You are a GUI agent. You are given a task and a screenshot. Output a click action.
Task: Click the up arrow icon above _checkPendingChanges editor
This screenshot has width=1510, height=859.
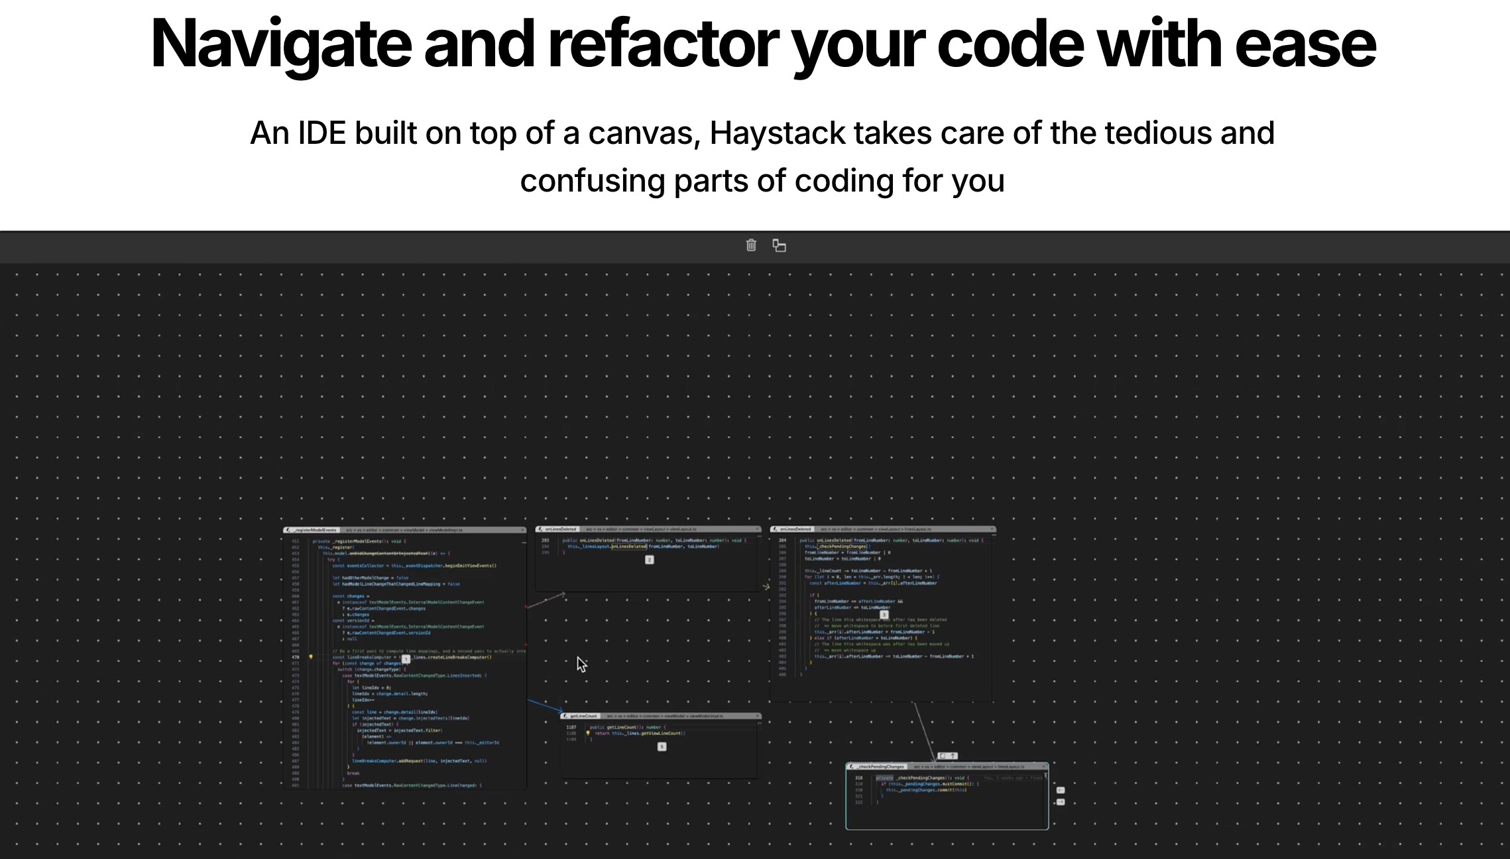953,756
